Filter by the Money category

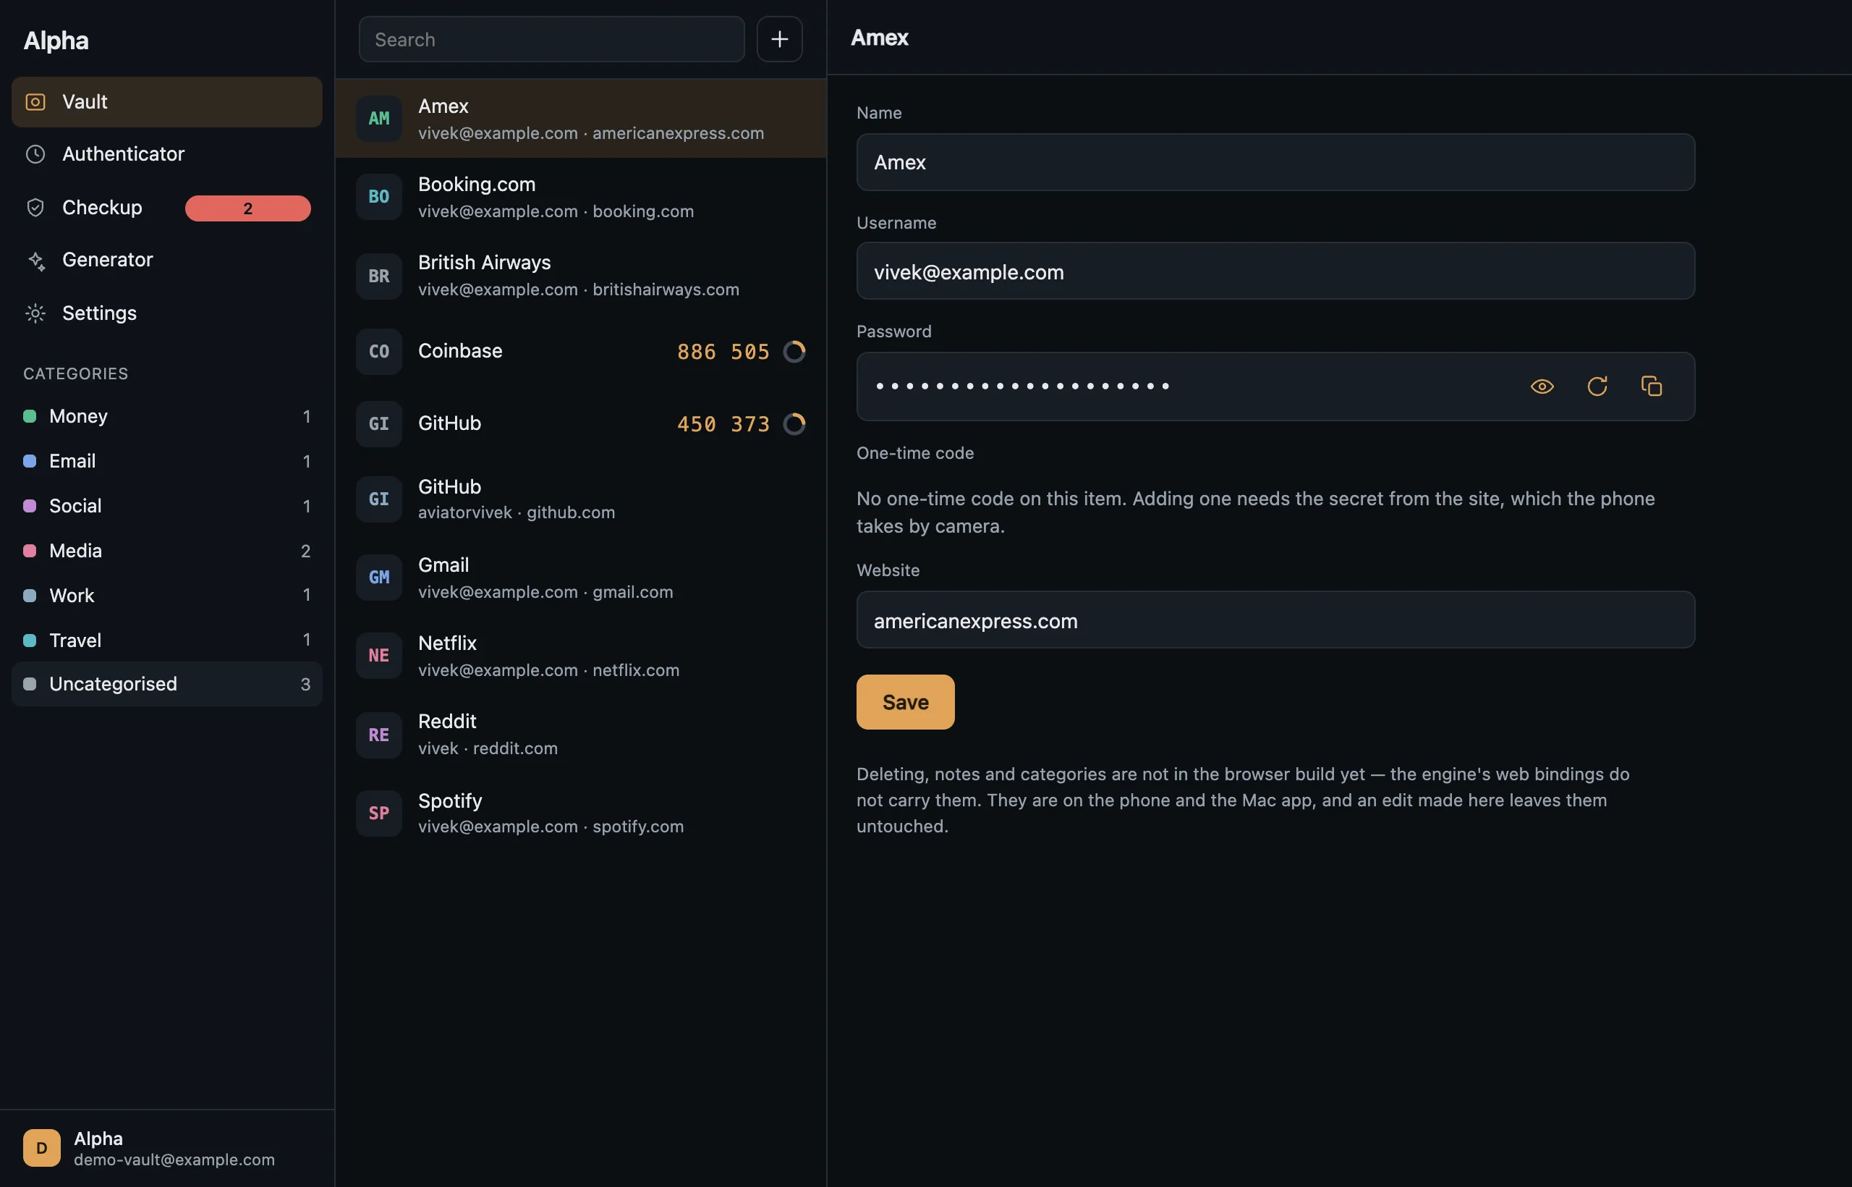(167, 416)
